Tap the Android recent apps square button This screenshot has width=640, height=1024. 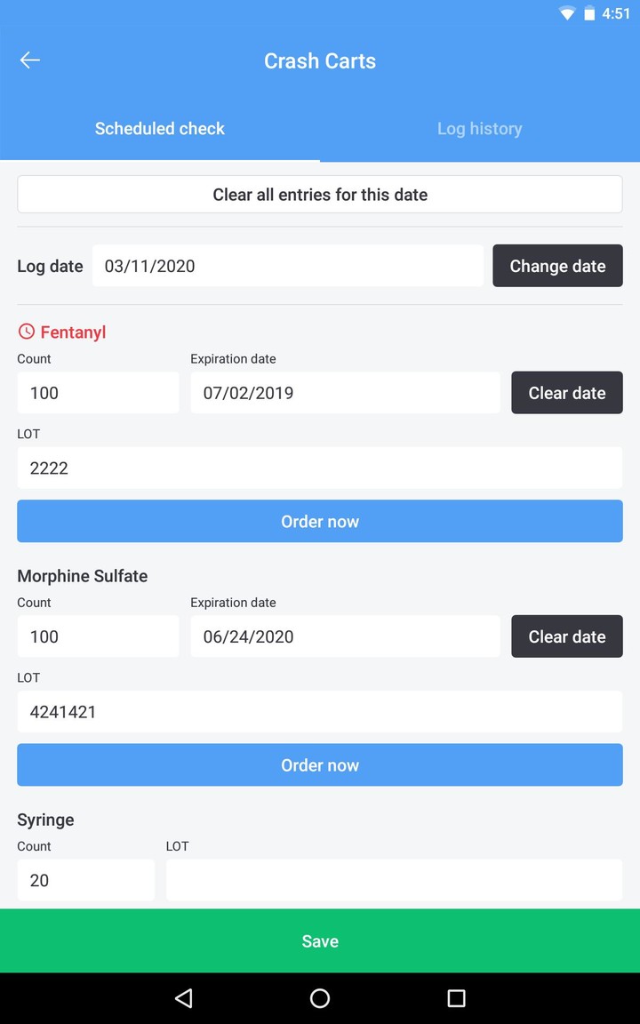coord(456,998)
